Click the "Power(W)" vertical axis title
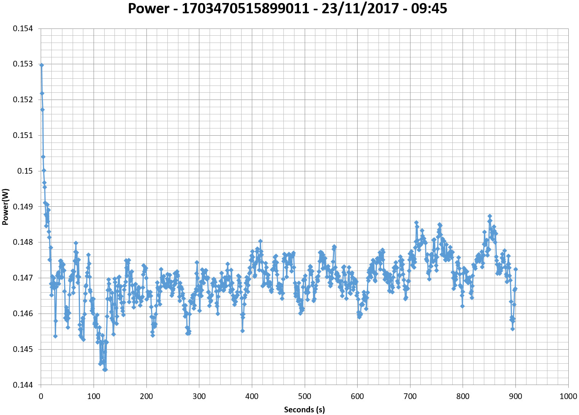The width and height of the screenshot is (579, 415). click(x=5, y=207)
